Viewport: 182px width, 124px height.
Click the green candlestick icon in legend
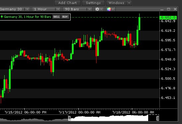pyautogui.click(x=2, y=17)
